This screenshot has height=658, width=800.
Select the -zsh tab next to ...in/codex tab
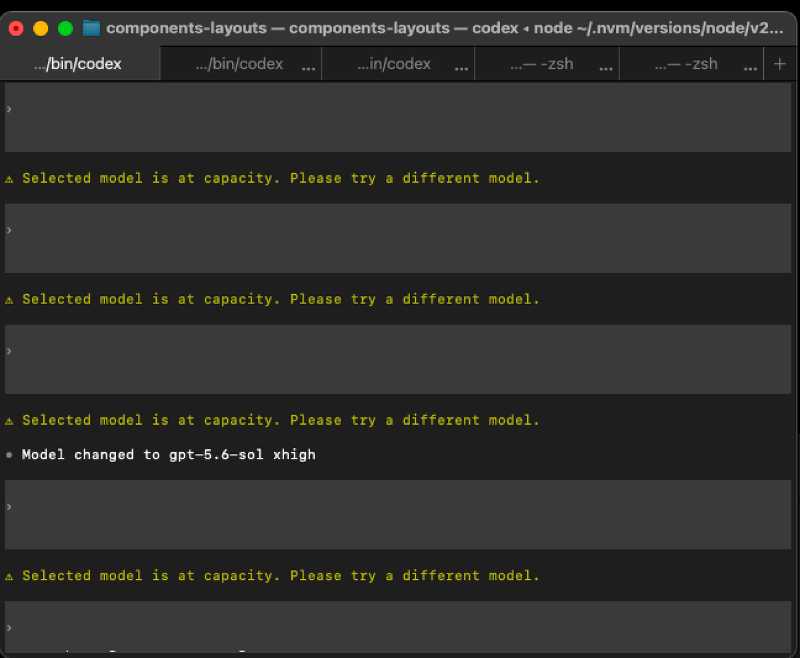(x=547, y=64)
